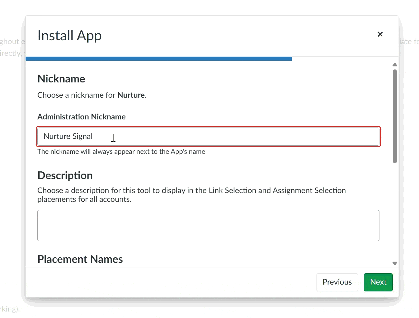Close the Install App dialog
Screen dimensions: 419x318
[380, 34]
